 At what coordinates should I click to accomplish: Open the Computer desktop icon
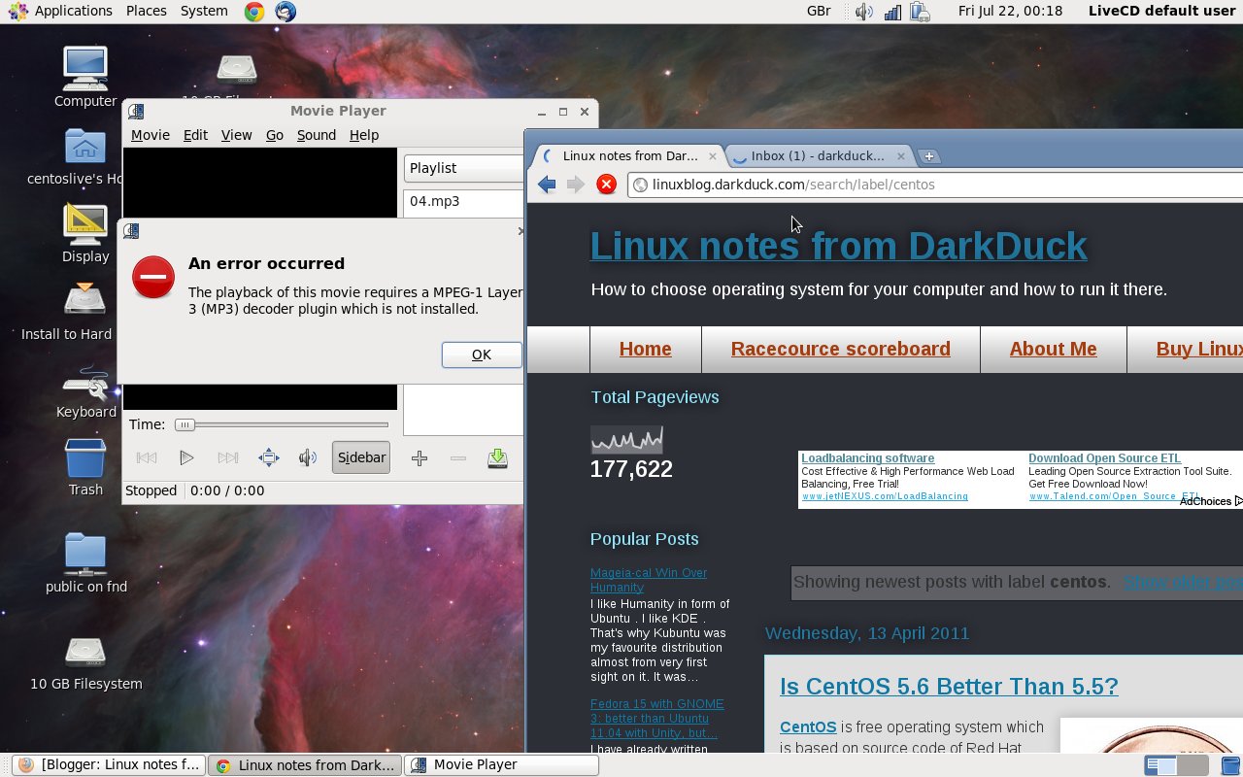point(85,76)
